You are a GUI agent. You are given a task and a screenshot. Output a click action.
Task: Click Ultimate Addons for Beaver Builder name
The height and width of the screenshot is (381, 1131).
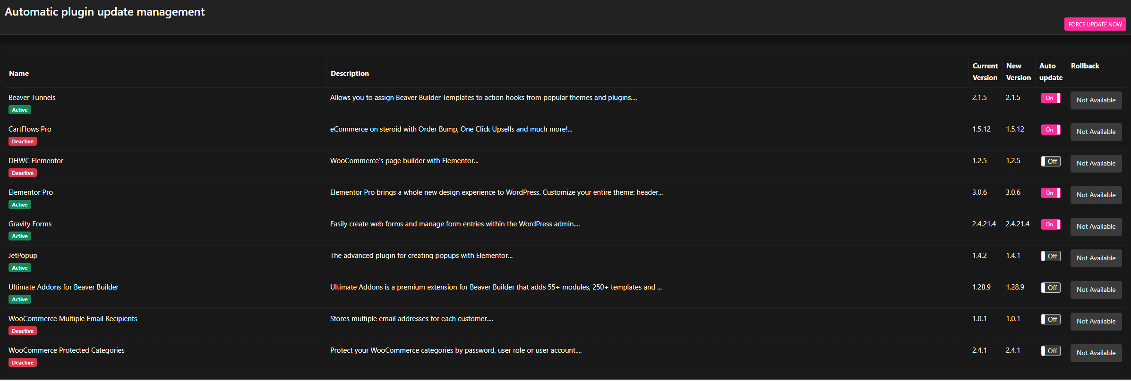click(63, 287)
